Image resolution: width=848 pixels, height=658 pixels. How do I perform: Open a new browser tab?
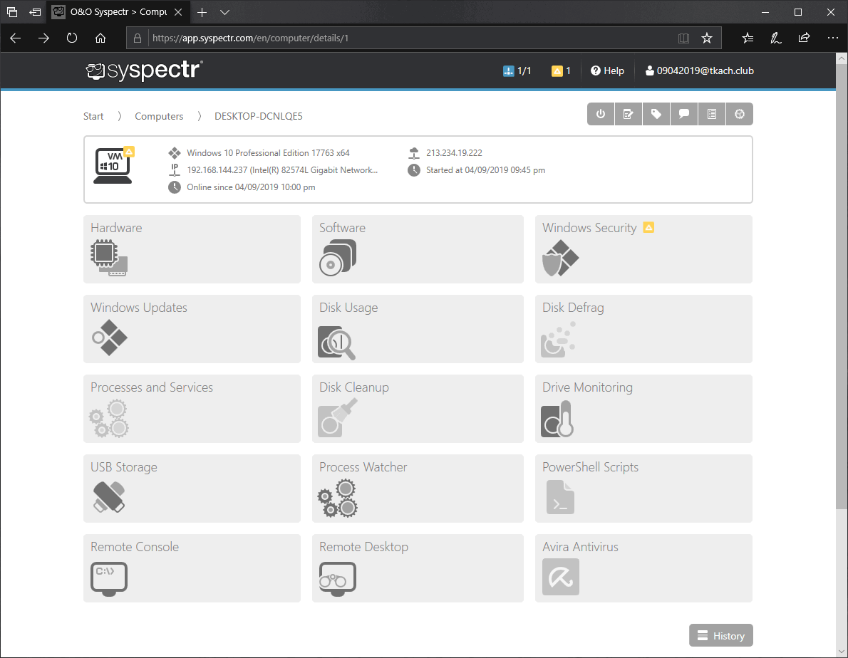click(x=202, y=12)
